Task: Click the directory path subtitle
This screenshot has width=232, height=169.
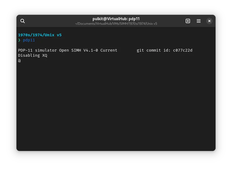Action: coord(116,24)
